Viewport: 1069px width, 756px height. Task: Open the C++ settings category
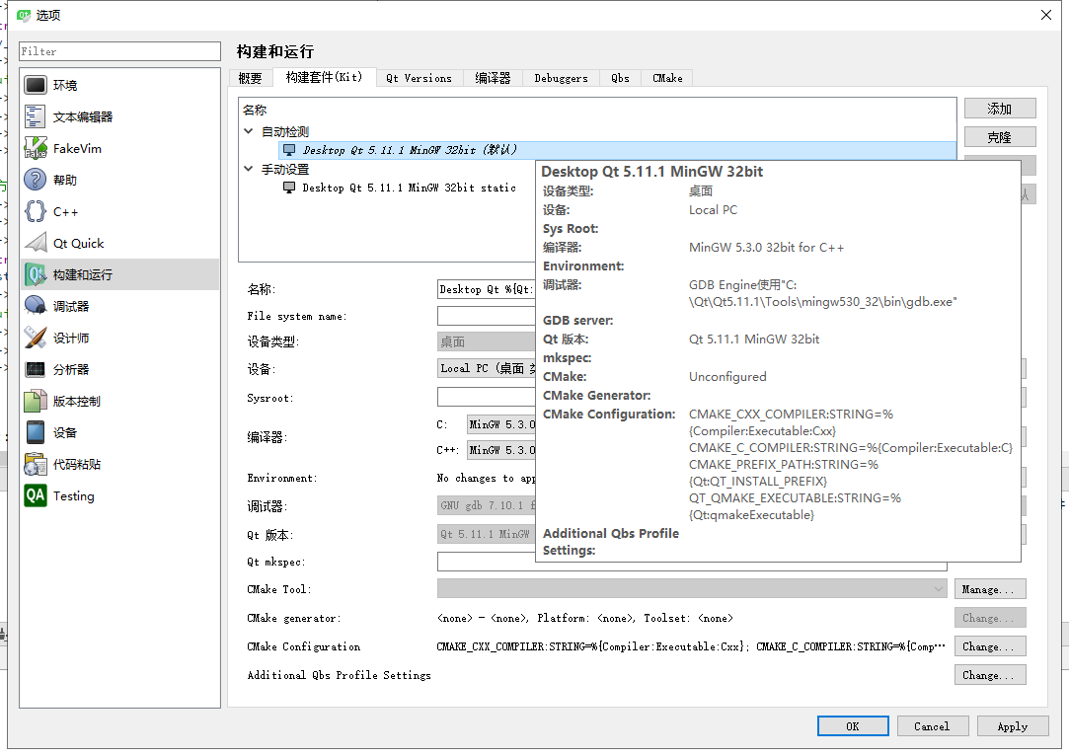pos(119,211)
